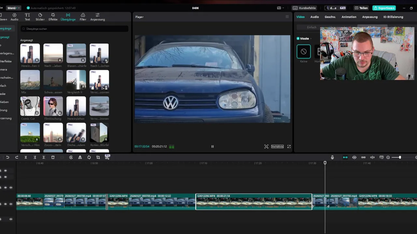Open the Player panel hamburger menu

[287, 17]
